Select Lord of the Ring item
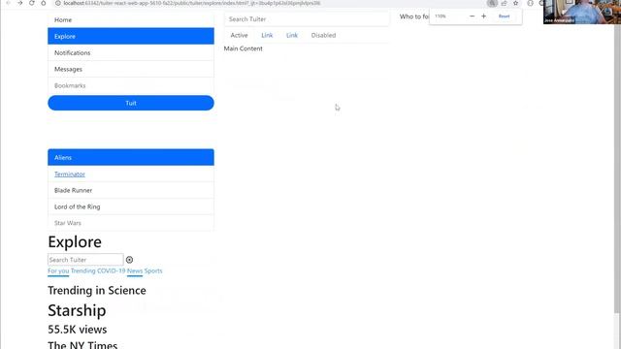 (x=131, y=206)
